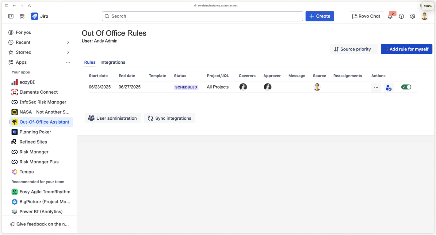Open the notifications bell icon

click(x=390, y=17)
